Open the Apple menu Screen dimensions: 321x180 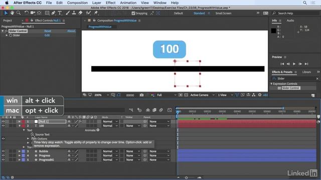(7, 2)
